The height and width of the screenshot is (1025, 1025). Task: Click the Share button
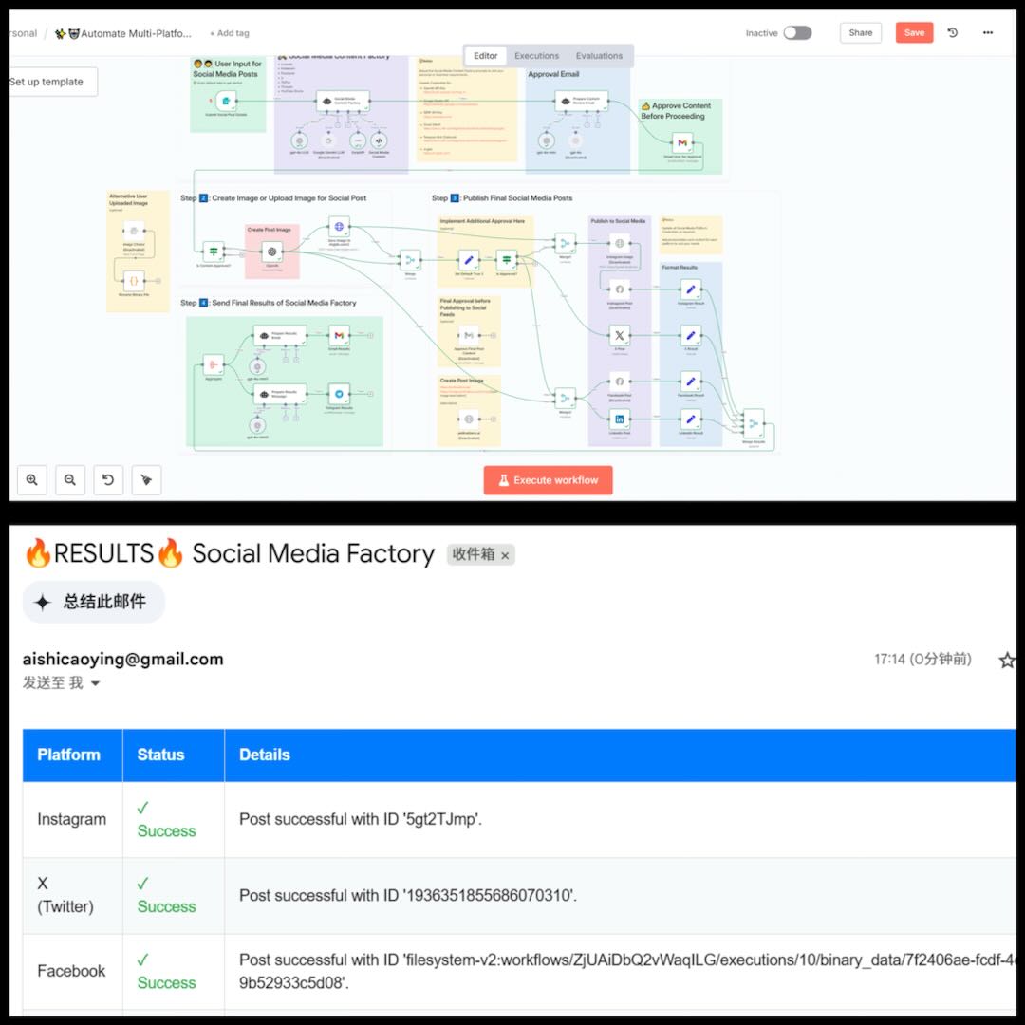tap(860, 32)
